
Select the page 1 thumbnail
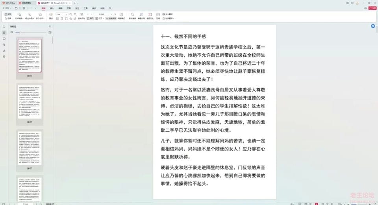pyautogui.click(x=30, y=56)
